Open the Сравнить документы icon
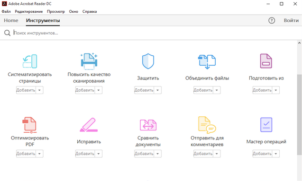Viewport: 302px width, 181px height. point(148,125)
